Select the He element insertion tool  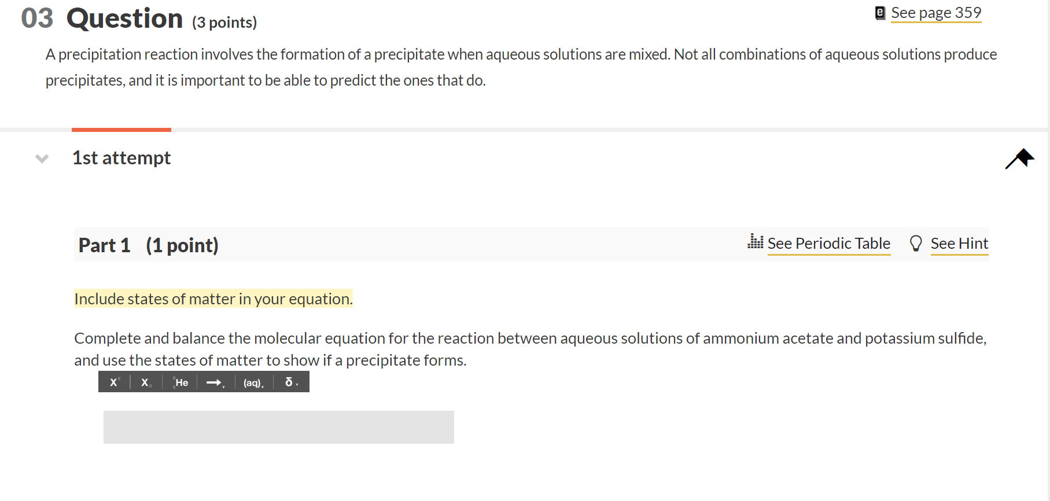pyautogui.click(x=180, y=382)
